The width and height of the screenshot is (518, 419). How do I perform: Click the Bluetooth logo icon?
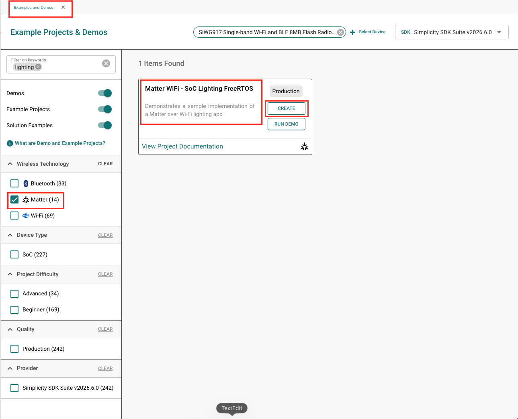point(26,183)
